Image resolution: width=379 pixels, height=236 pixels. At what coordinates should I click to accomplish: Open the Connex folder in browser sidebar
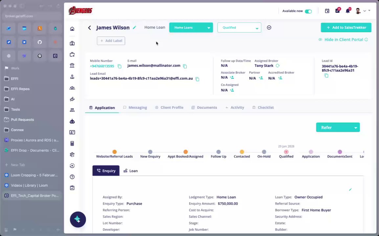click(x=32, y=130)
